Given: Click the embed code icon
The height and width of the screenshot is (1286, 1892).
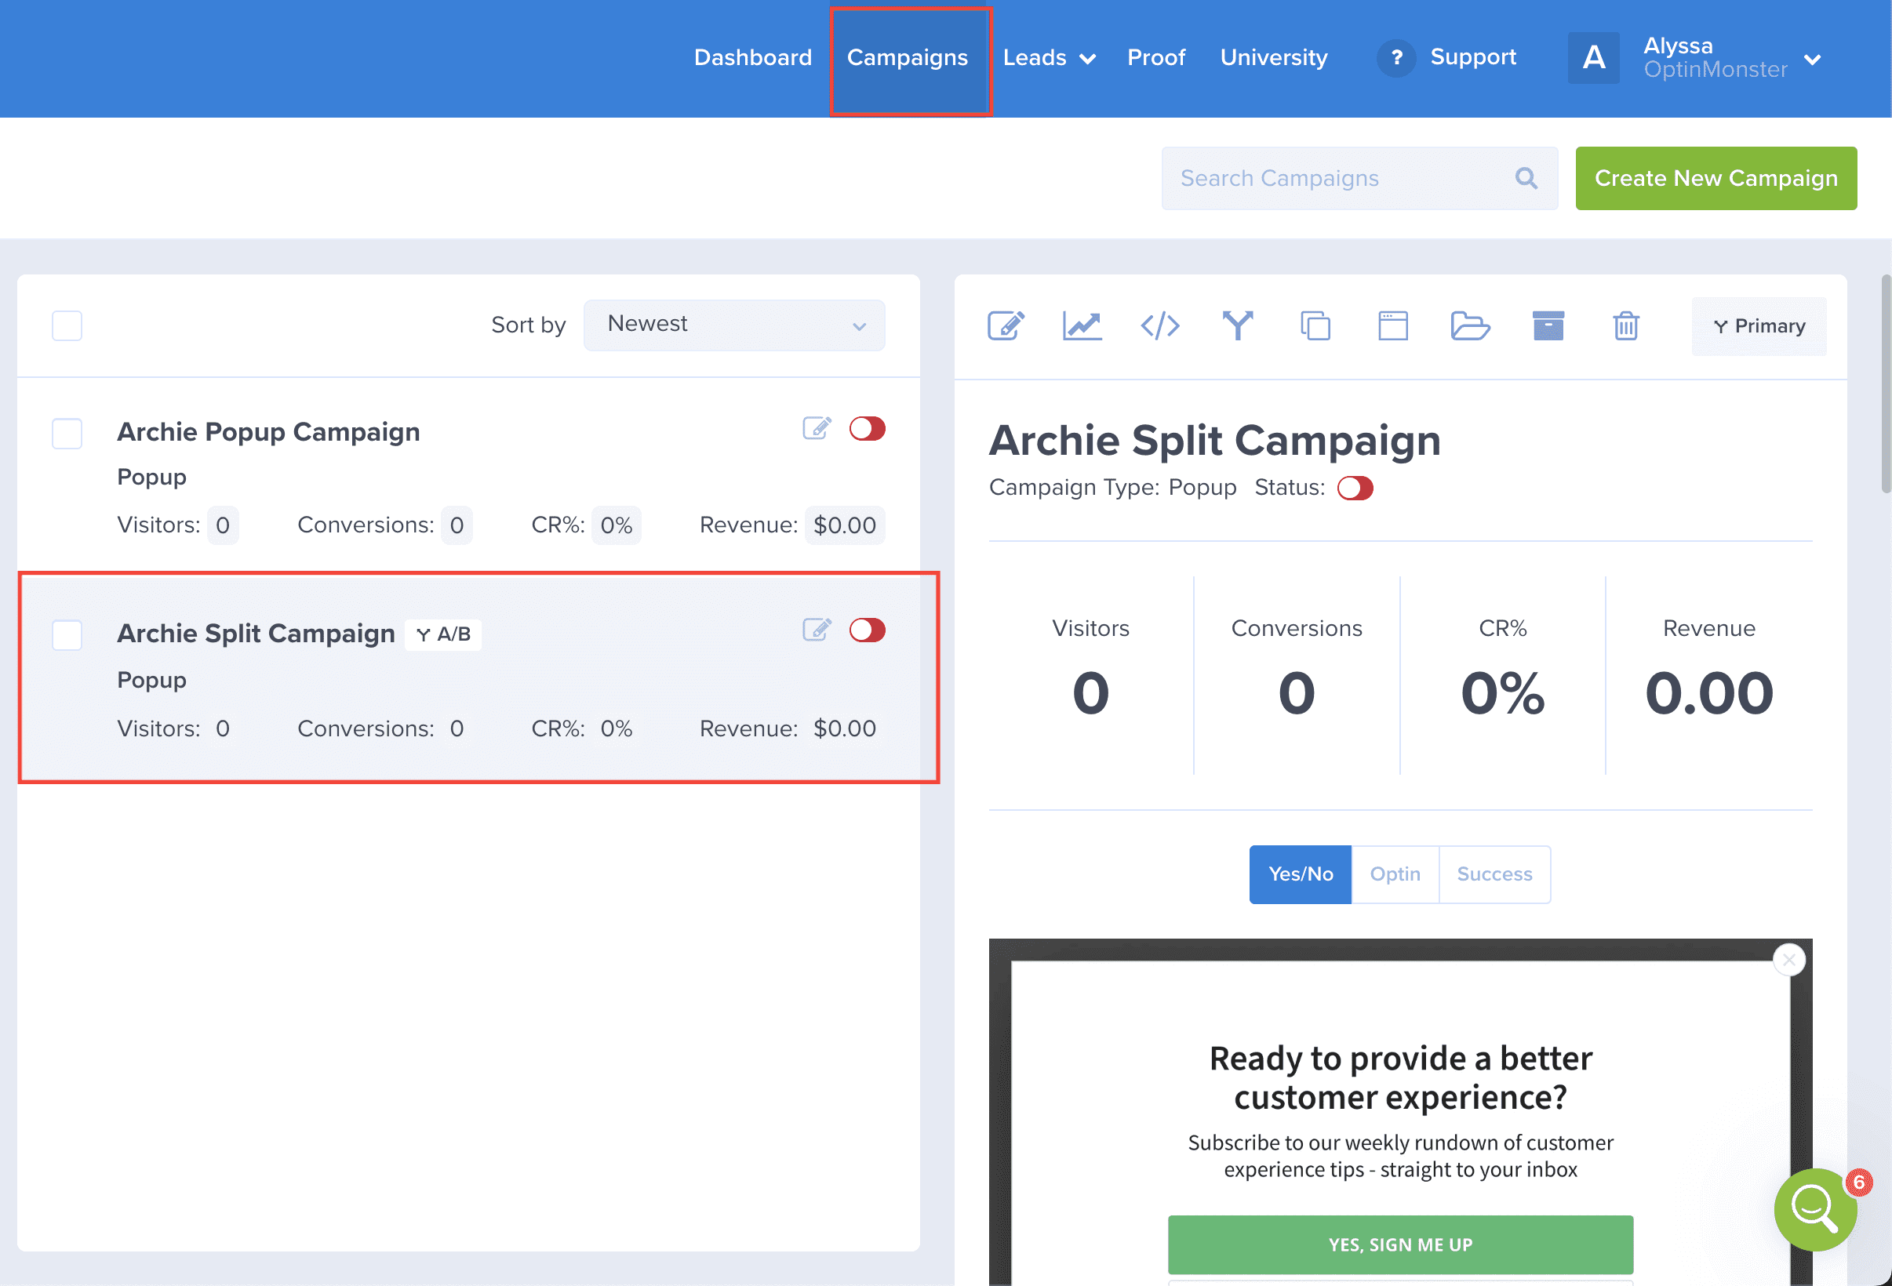Looking at the screenshot, I should tap(1159, 325).
